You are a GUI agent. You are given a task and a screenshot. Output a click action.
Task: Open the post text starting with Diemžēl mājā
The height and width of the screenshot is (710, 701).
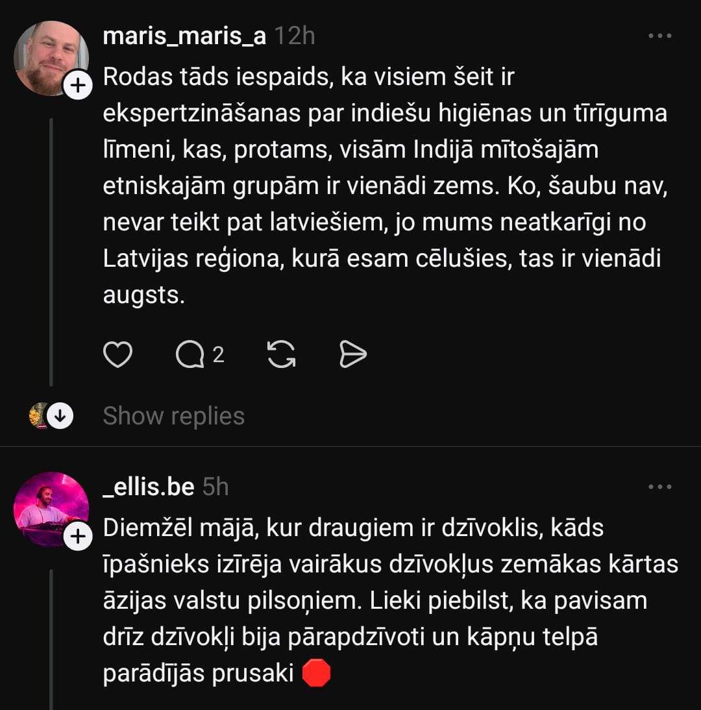[x=389, y=600]
